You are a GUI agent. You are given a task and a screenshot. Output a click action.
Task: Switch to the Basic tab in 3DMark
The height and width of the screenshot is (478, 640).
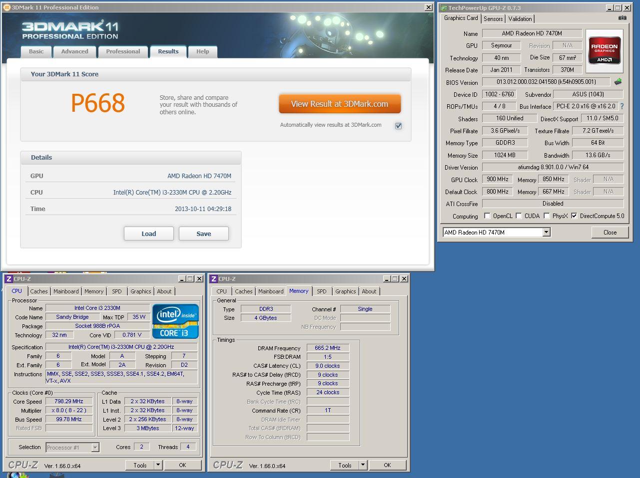pyautogui.click(x=36, y=51)
